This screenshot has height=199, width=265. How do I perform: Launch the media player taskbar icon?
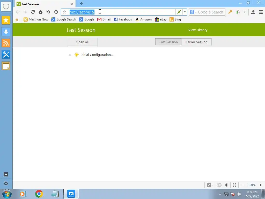23,194
